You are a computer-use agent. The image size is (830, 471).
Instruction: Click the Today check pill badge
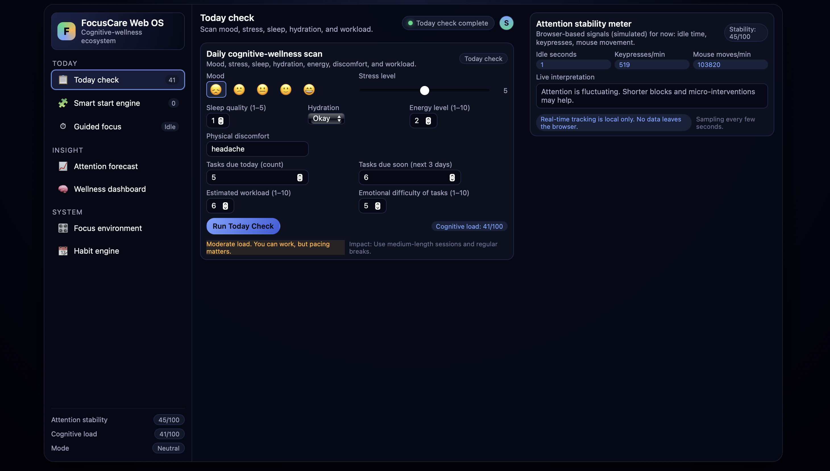tap(483, 58)
